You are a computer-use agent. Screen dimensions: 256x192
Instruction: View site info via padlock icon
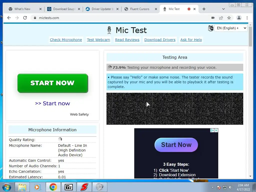point(35,18)
